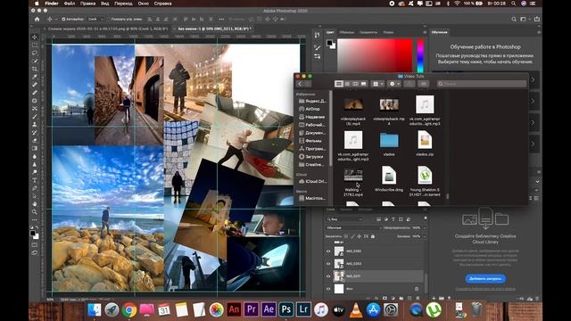Open Фильмы in Finder sidebar

pos(313,141)
